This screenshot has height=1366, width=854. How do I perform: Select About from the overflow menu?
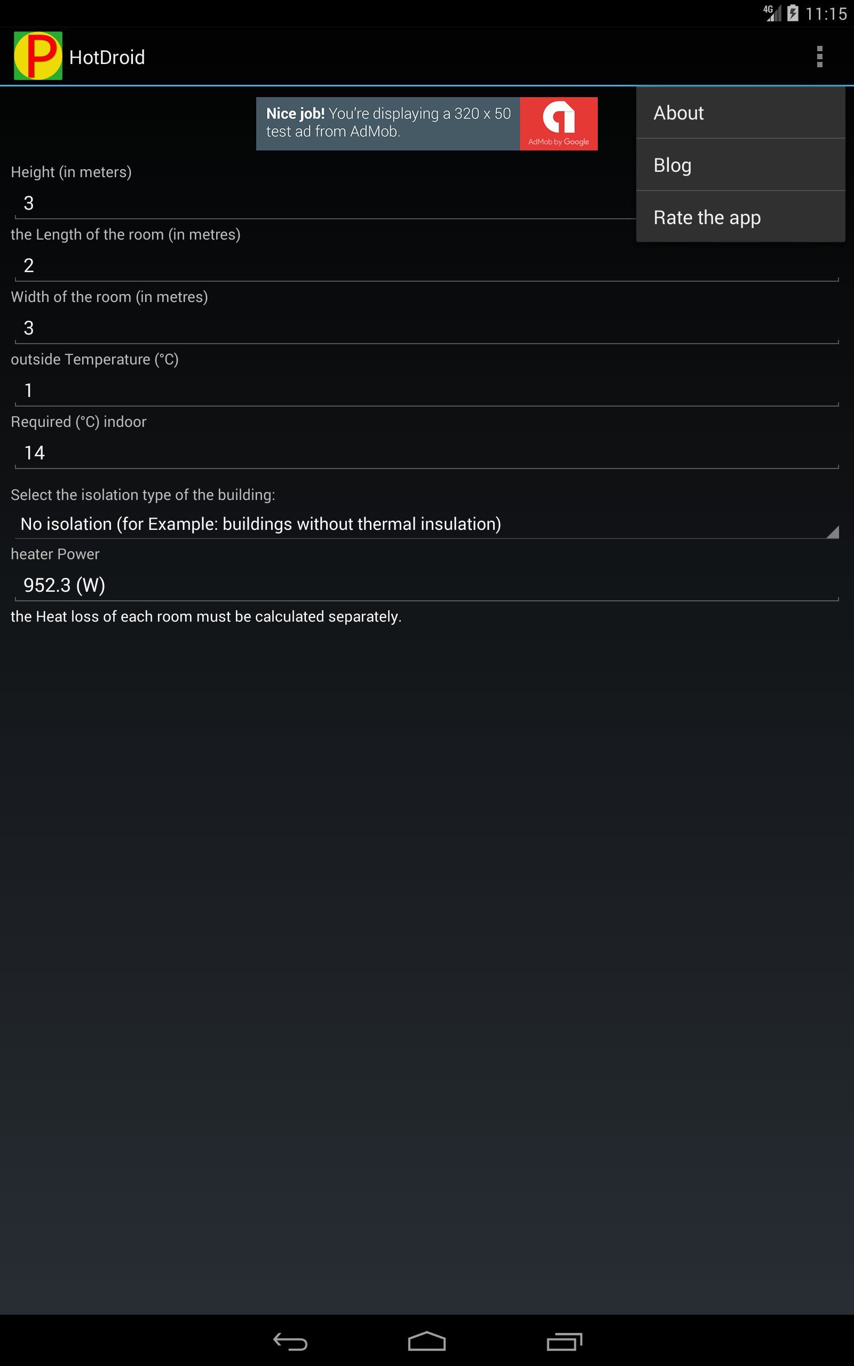pyautogui.click(x=740, y=113)
